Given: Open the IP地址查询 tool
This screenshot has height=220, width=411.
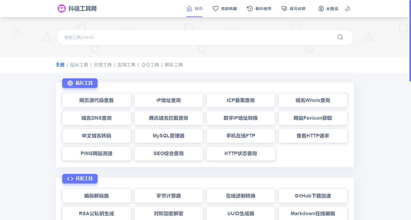Looking at the screenshot, I should (169, 100).
